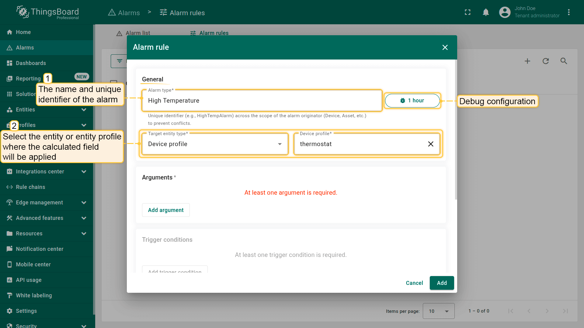Click the plus icon to add rule
The height and width of the screenshot is (328, 584).
(x=527, y=61)
